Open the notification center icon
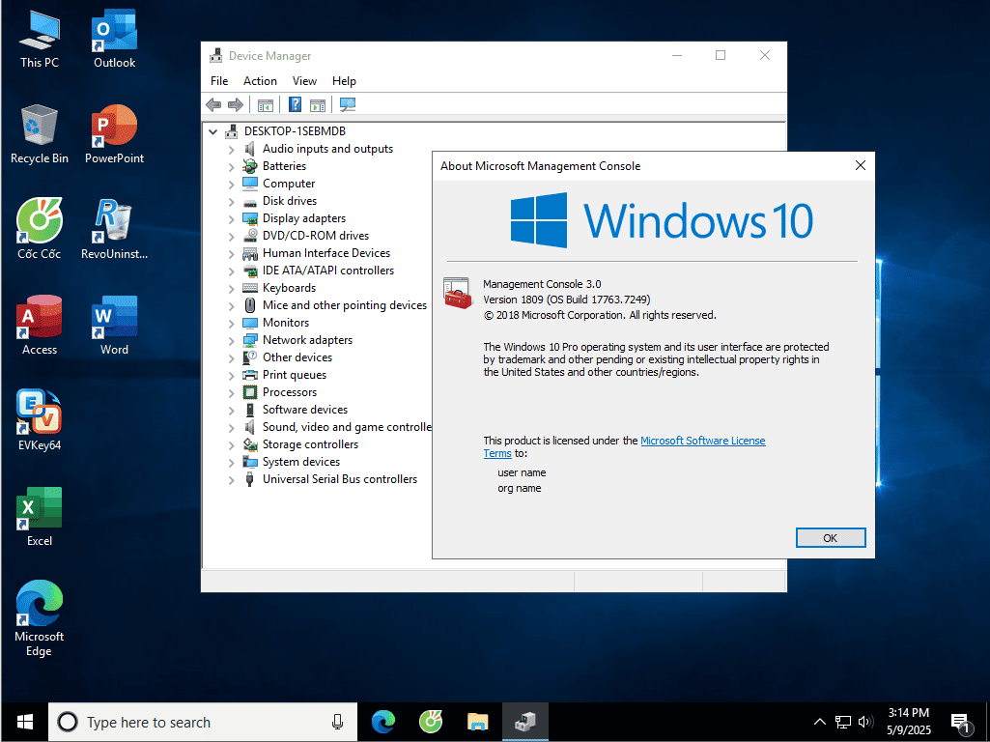This screenshot has width=990, height=742. click(960, 723)
